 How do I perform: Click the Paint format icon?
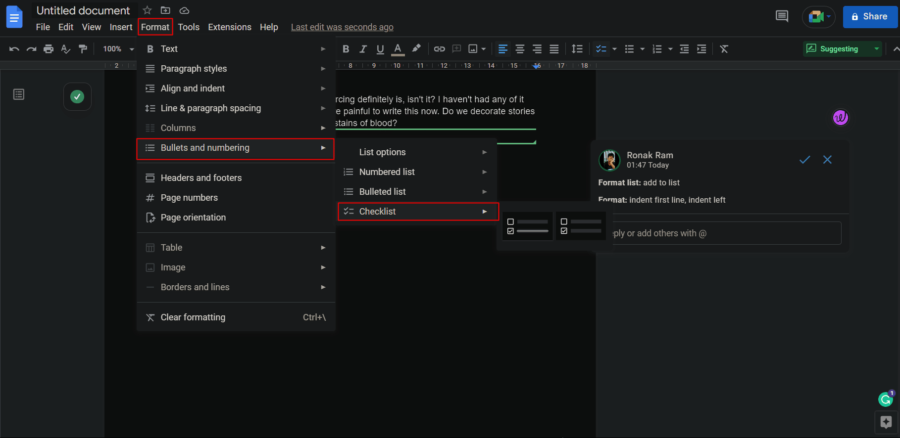[83, 49]
